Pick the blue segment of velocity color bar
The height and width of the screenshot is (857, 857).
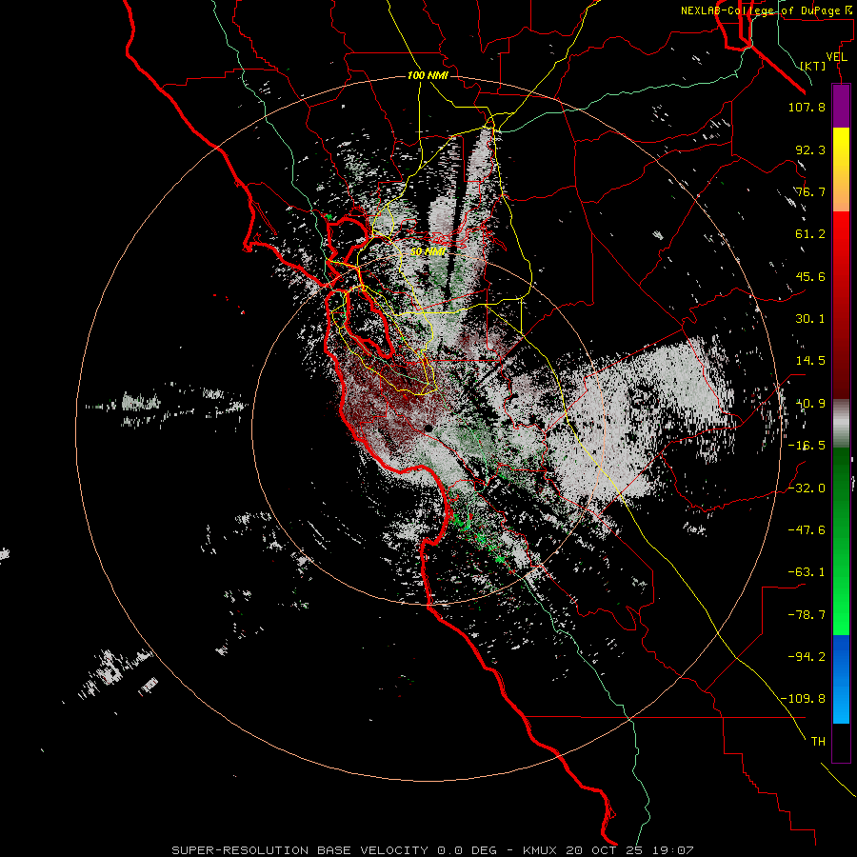point(841,679)
